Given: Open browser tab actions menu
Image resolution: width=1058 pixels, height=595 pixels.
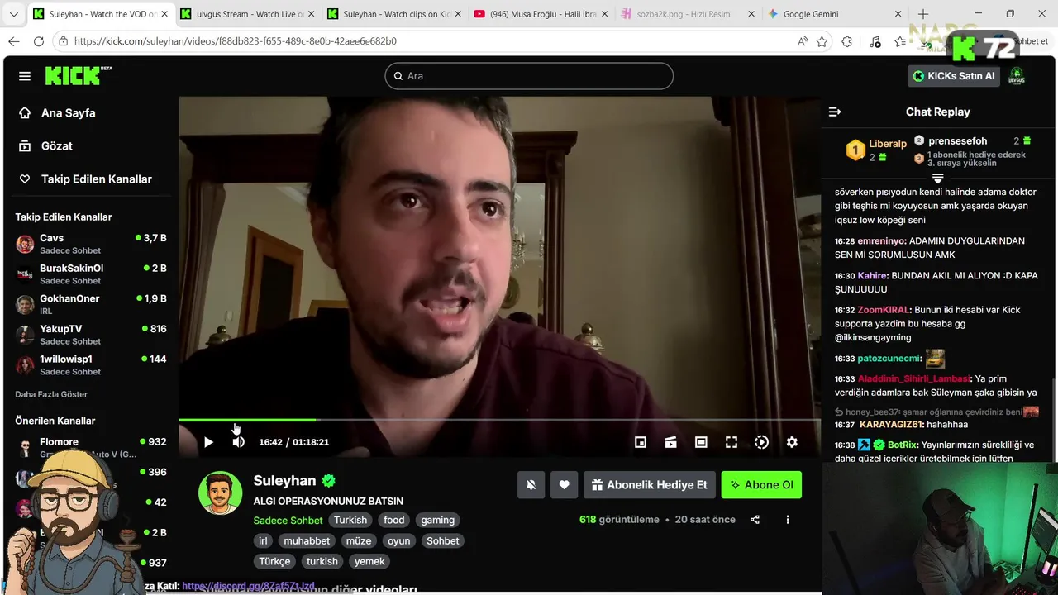Looking at the screenshot, I should pyautogui.click(x=13, y=14).
